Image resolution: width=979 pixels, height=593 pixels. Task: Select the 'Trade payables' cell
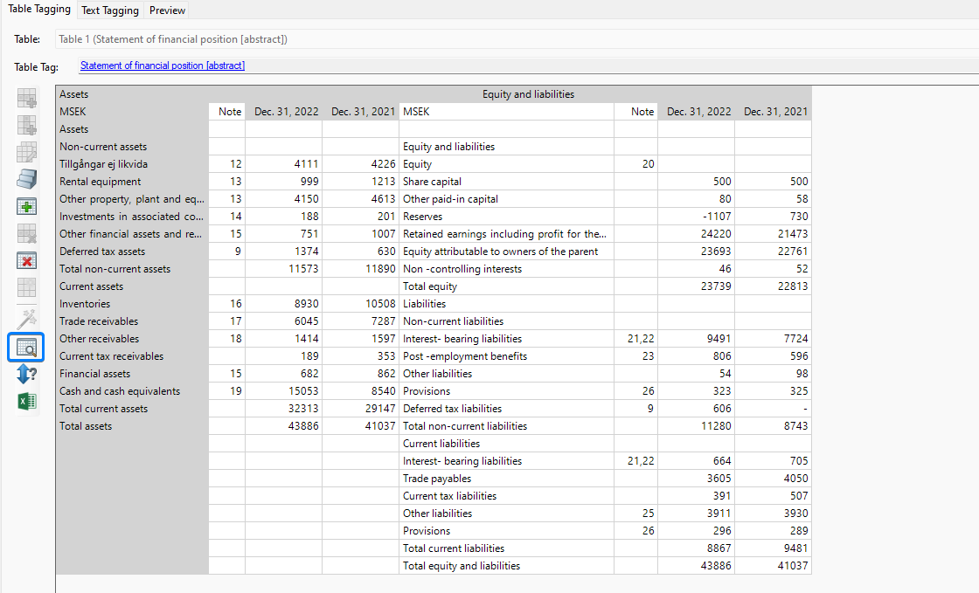(x=506, y=479)
